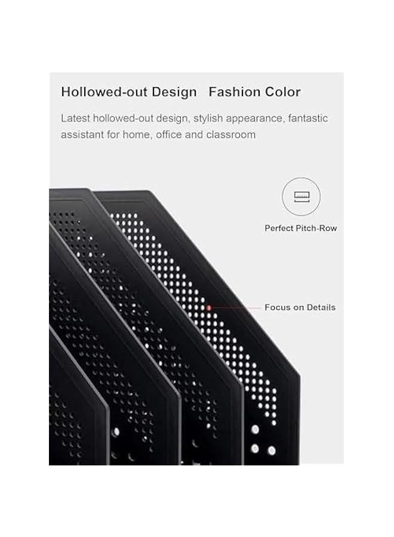
Task: Click the large white hole on the third holder
Action: (116, 431)
